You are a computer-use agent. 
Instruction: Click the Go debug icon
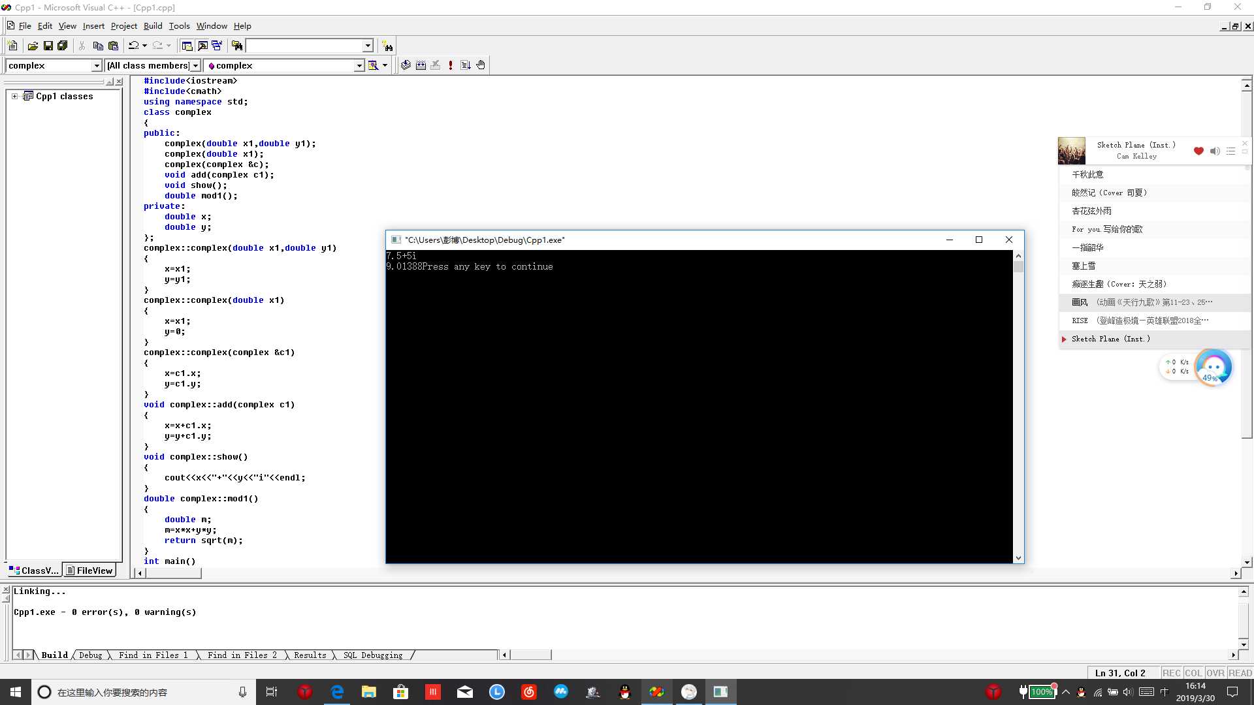pyautogui.click(x=466, y=65)
